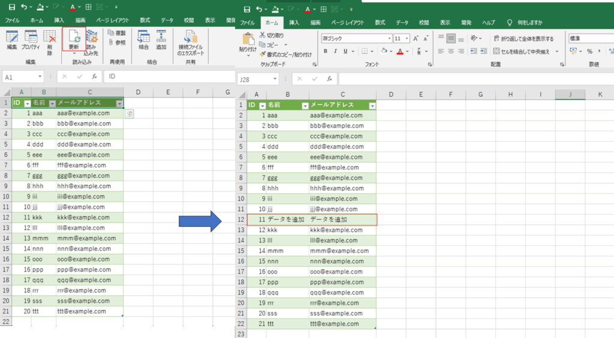Click 削除 (Delete) query icon in left window

(x=50, y=42)
